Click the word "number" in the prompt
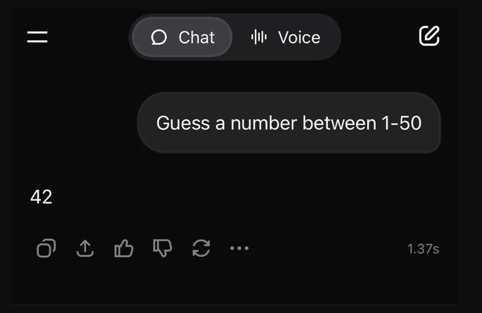 point(264,123)
